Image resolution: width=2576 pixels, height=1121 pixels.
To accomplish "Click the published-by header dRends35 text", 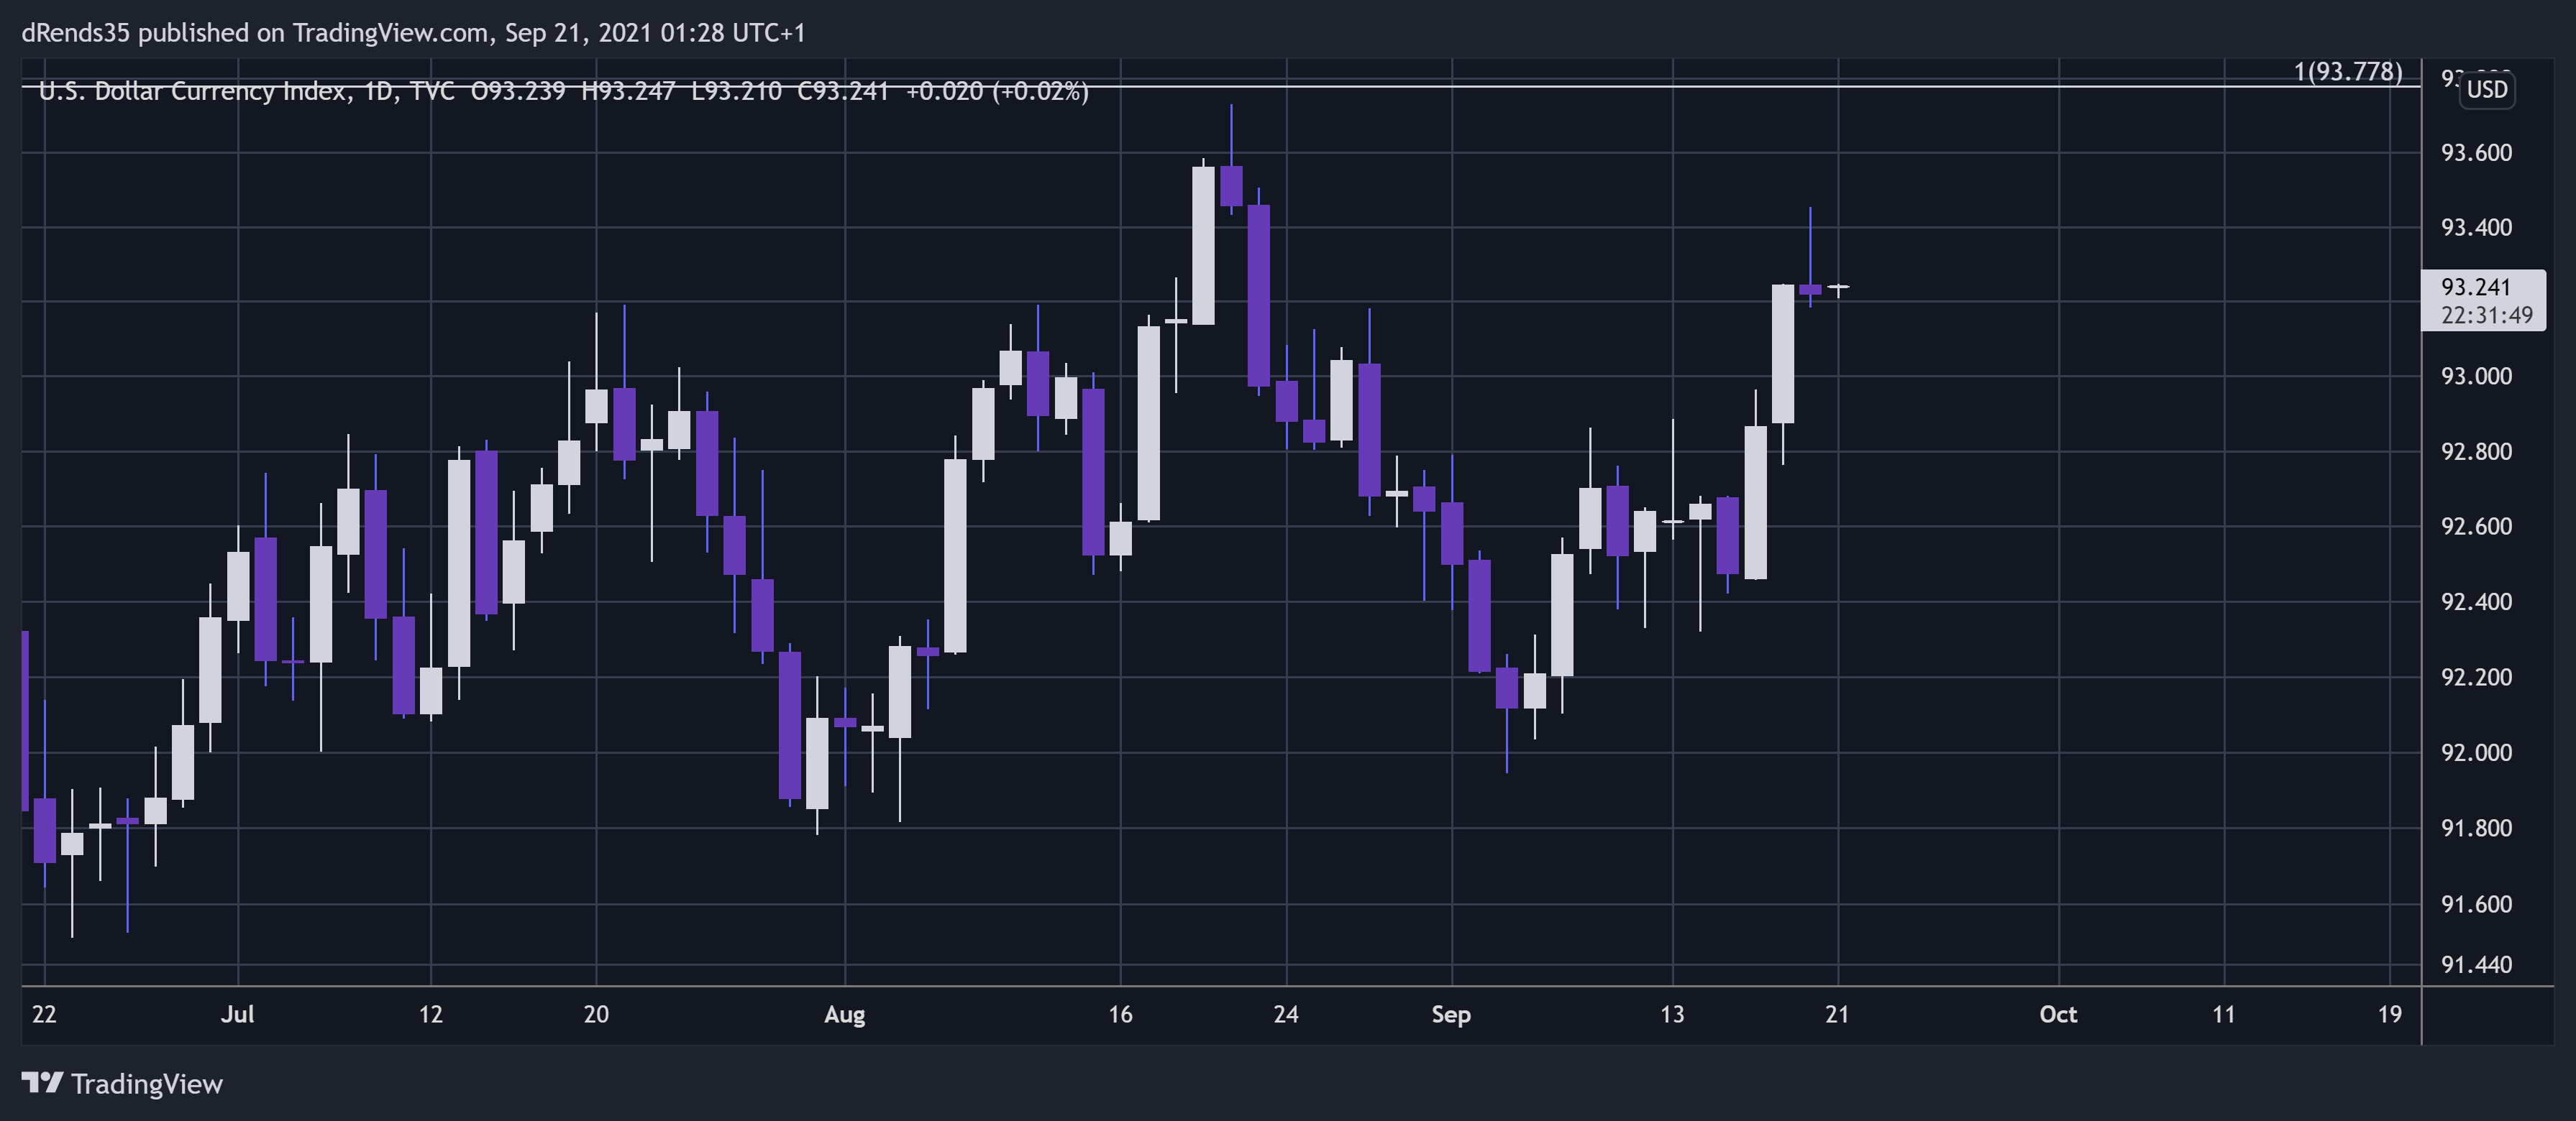I will (x=76, y=33).
